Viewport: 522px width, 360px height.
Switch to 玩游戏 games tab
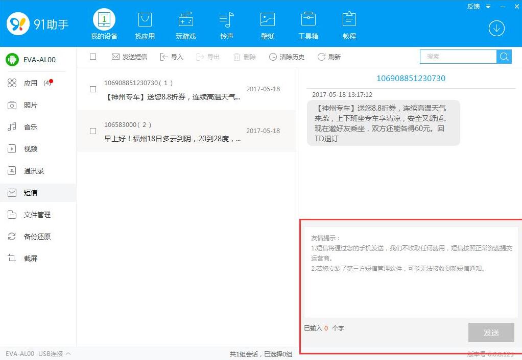tap(186, 26)
